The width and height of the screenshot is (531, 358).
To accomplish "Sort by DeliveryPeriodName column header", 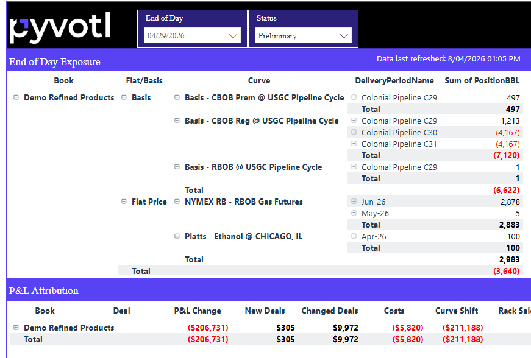I will [394, 81].
